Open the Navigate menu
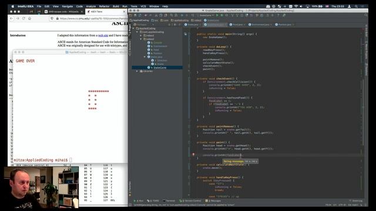The width and height of the screenshot is (376, 211). click(68, 6)
